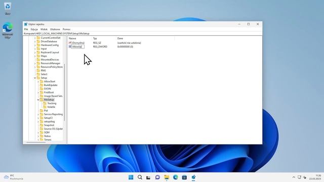Click the 0x00000000 (0) data cell
Screen dimensions: 324x182
(x=125, y=47)
